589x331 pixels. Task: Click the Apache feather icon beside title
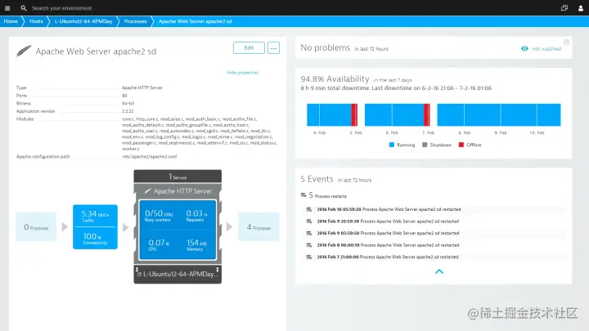pyautogui.click(x=24, y=51)
